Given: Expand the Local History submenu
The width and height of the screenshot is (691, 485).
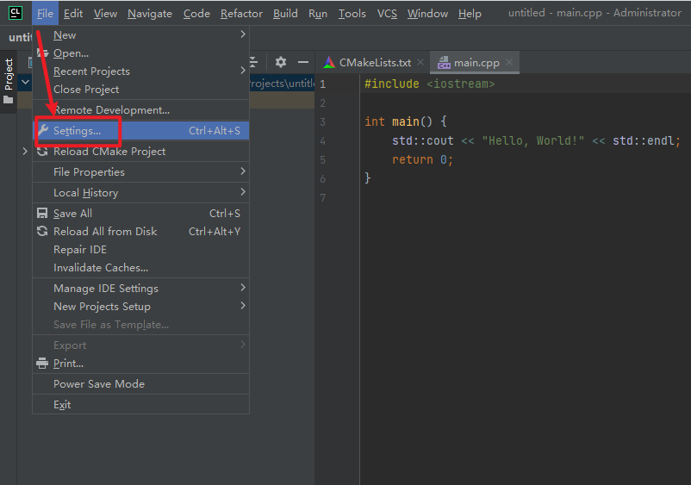Looking at the screenshot, I should point(243,192).
